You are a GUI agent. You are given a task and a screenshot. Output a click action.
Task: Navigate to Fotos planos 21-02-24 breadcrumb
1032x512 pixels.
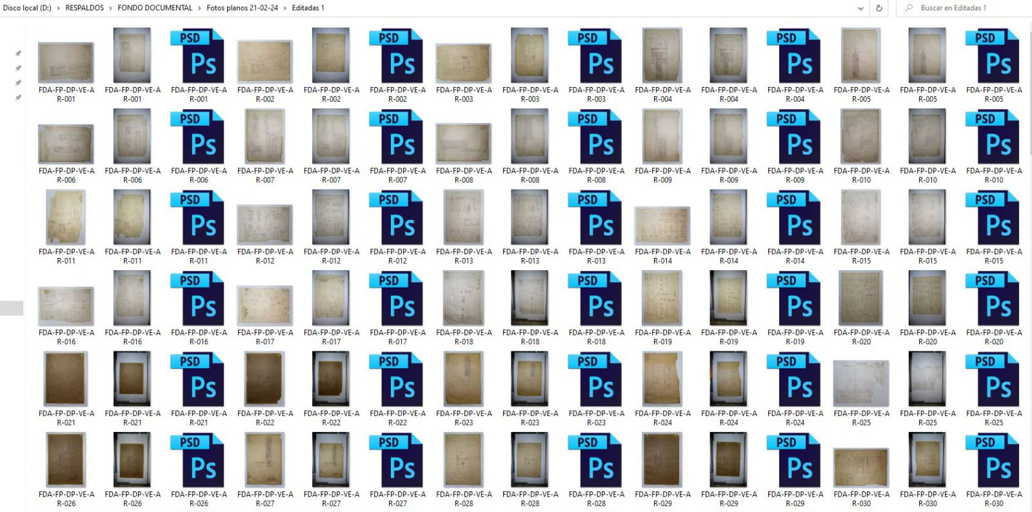pos(242,8)
